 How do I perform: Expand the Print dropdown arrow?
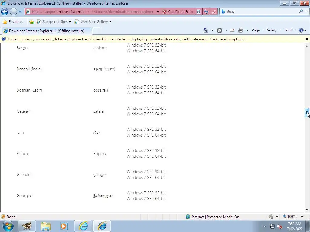pyautogui.click(x=247, y=30)
